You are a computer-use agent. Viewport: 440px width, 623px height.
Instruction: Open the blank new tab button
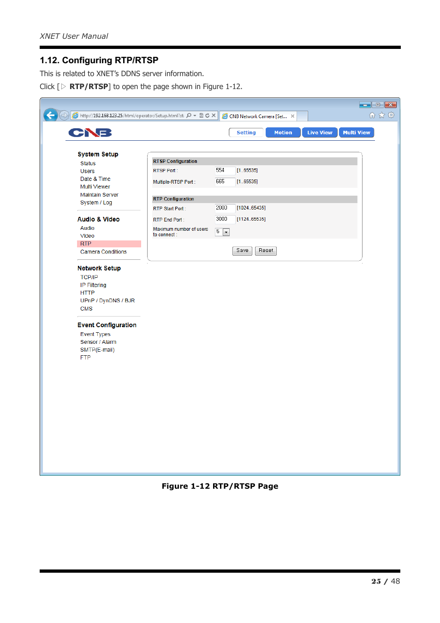tap(302, 116)
